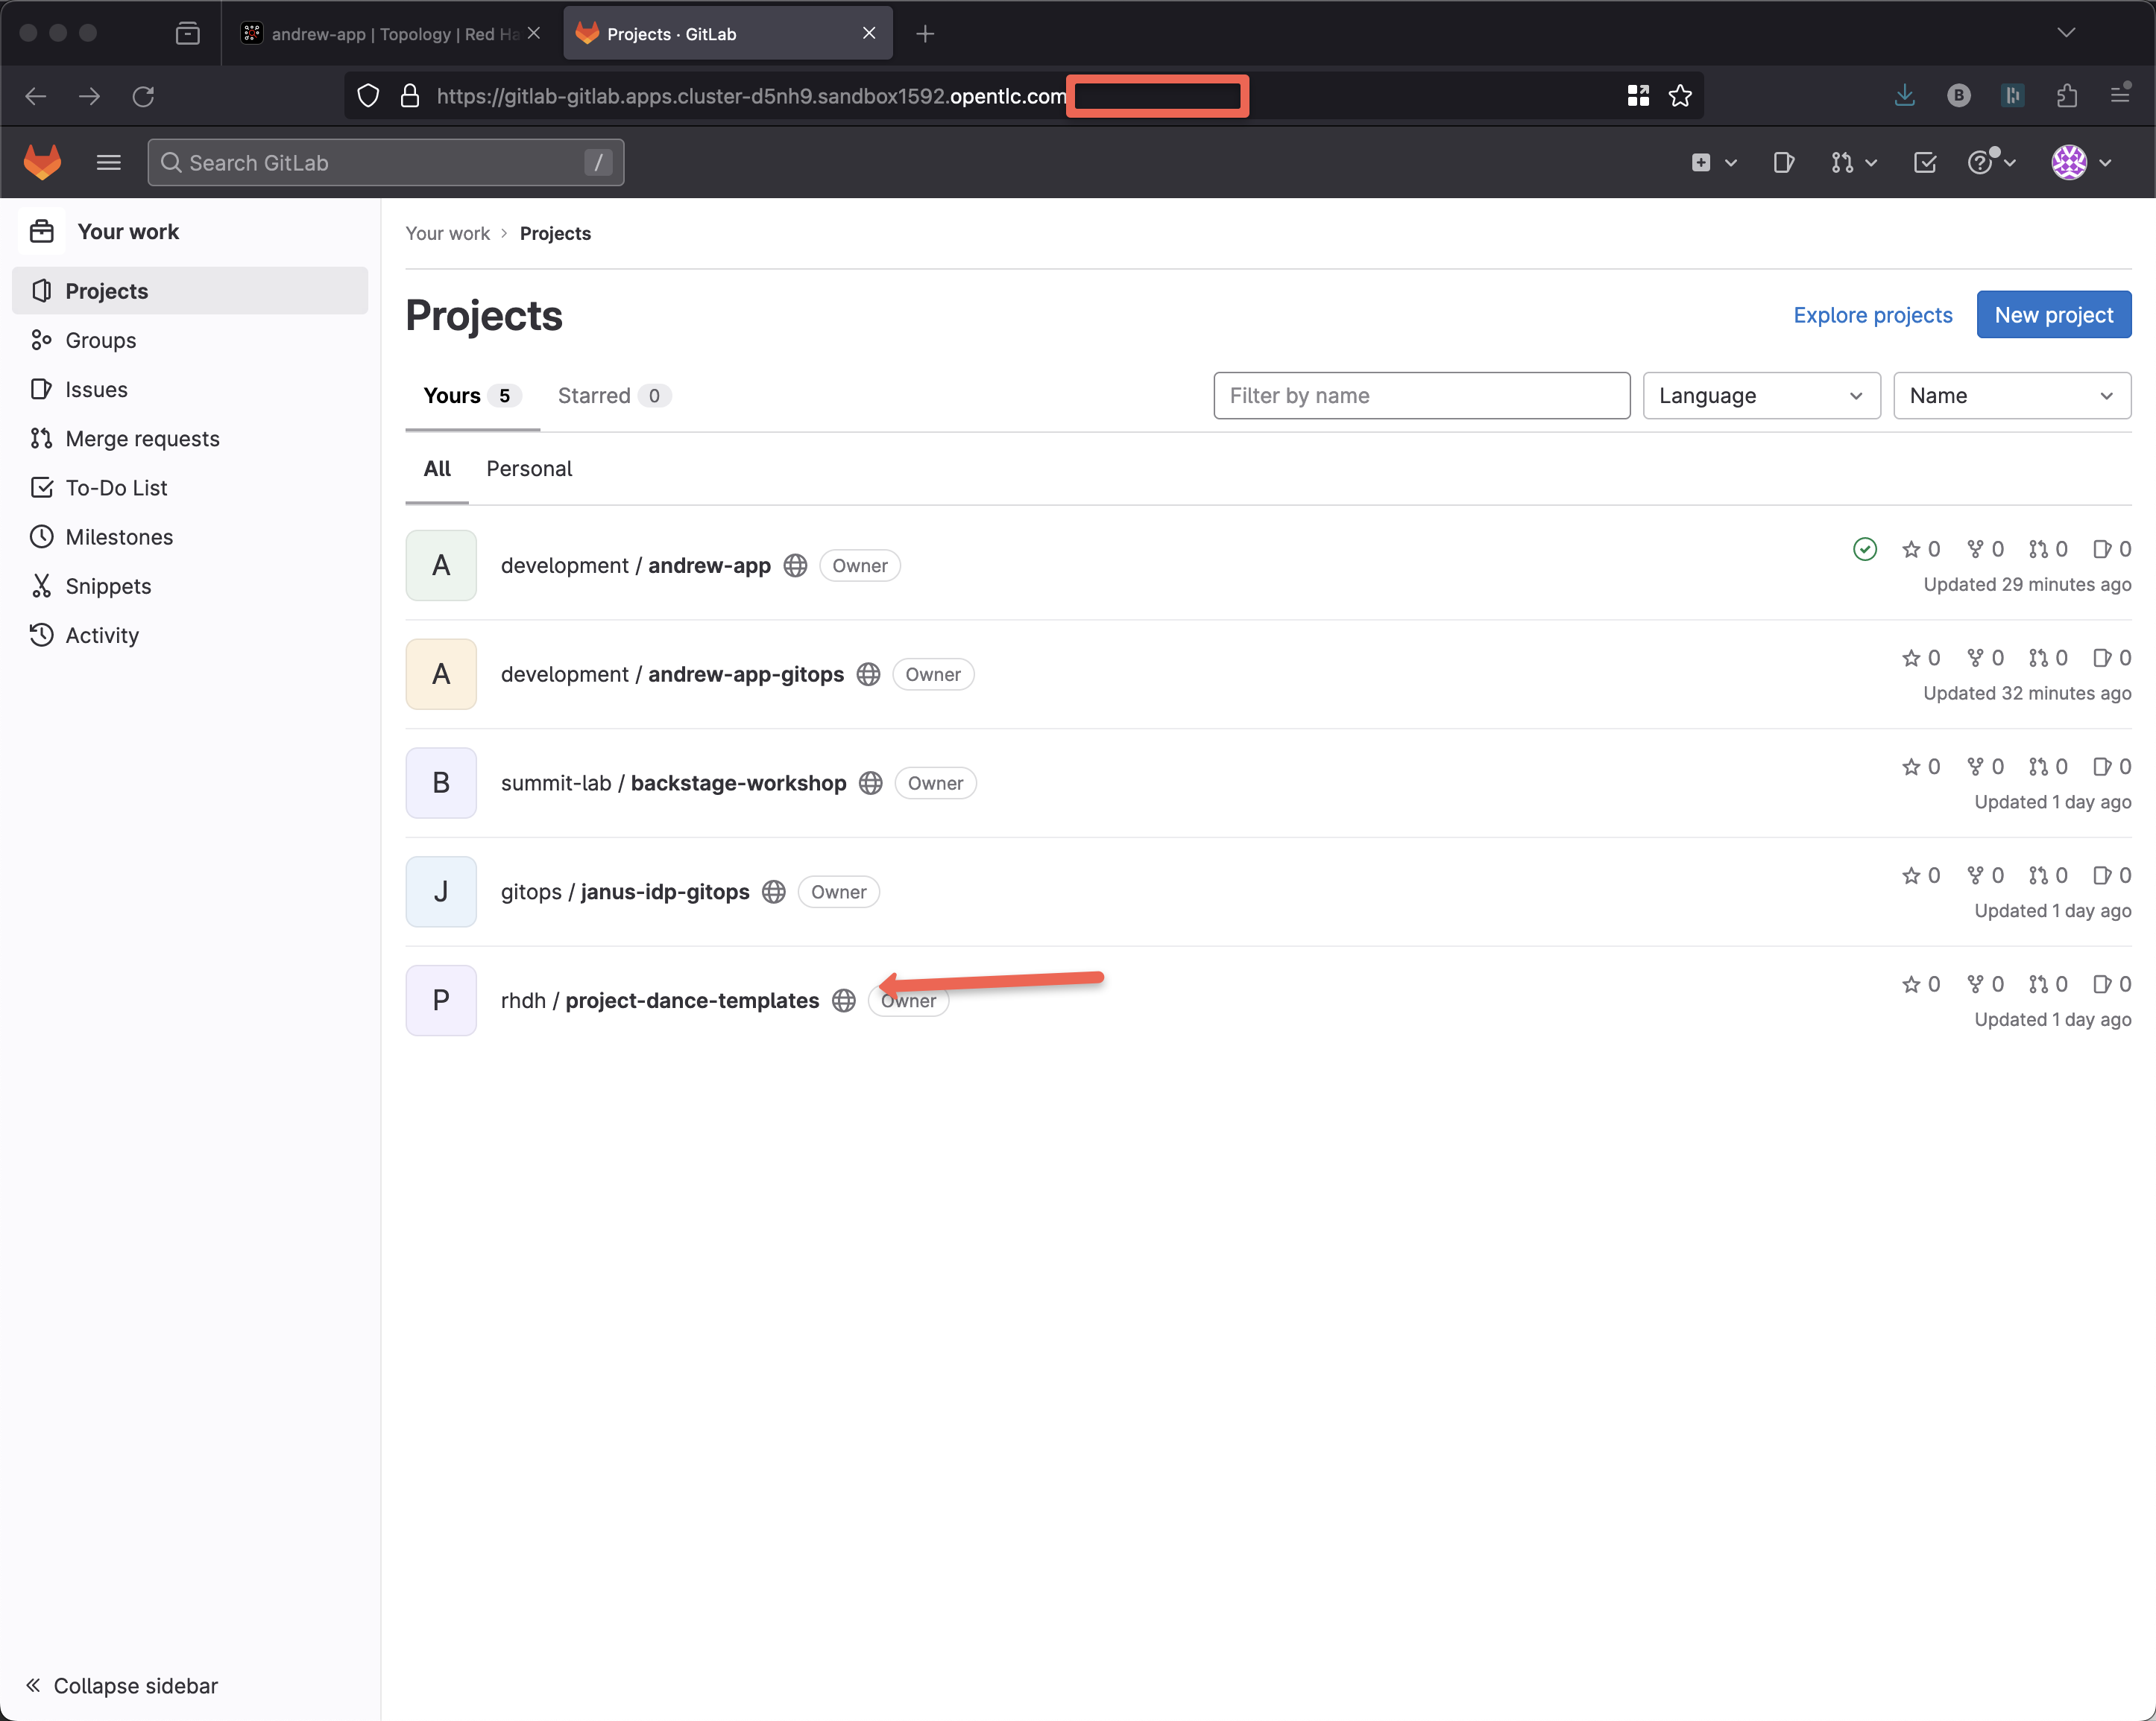Click the bookmark star in the address bar

[x=1680, y=96]
